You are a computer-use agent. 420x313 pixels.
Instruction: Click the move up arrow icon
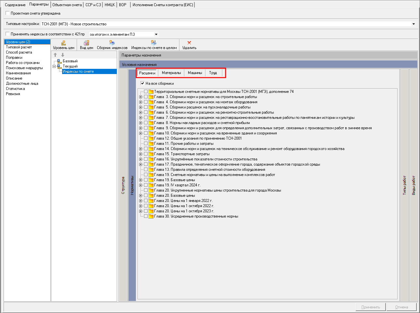click(x=55, y=55)
